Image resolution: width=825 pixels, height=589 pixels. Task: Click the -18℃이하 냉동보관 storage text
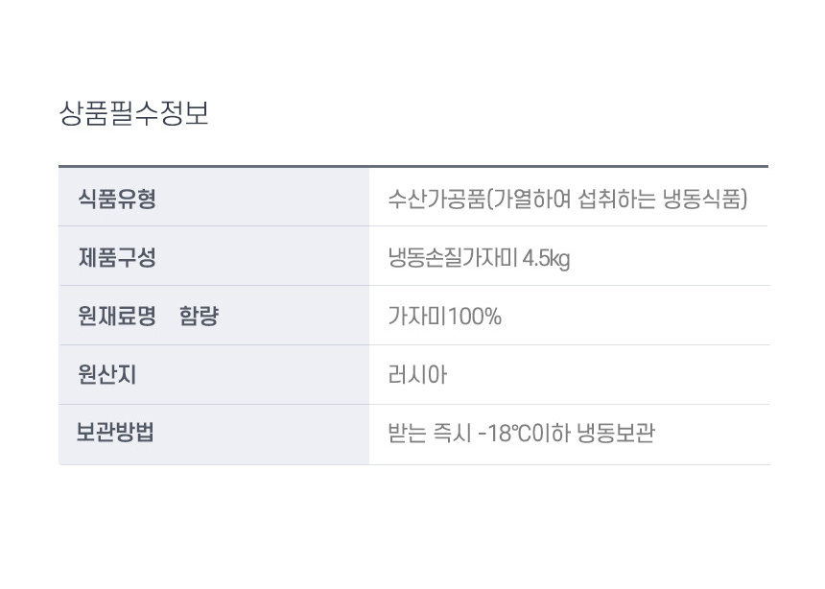click(567, 434)
